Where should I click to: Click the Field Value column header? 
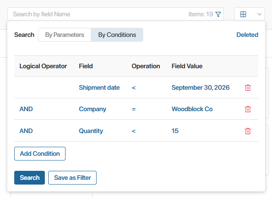[x=187, y=66]
